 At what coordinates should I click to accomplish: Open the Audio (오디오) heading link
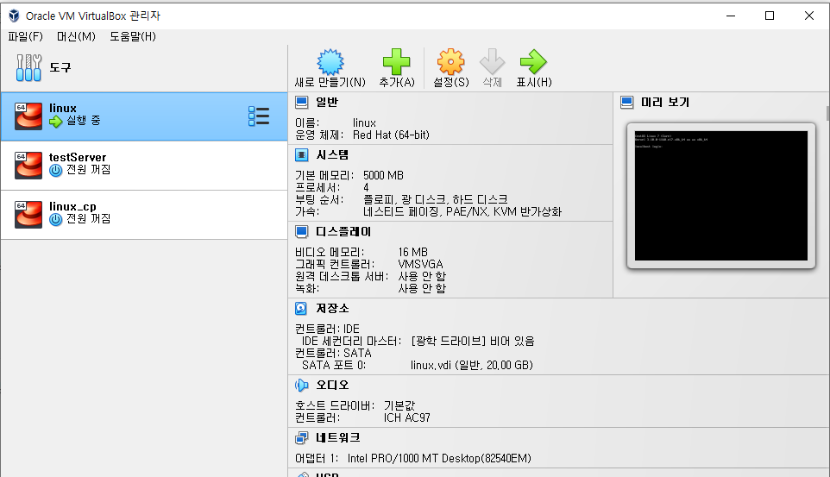click(332, 385)
